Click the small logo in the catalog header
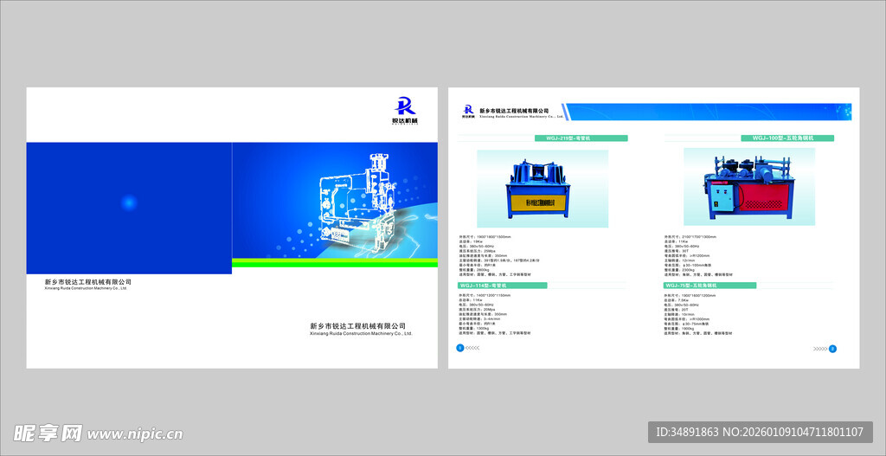The height and width of the screenshot is (456, 886). 468,111
